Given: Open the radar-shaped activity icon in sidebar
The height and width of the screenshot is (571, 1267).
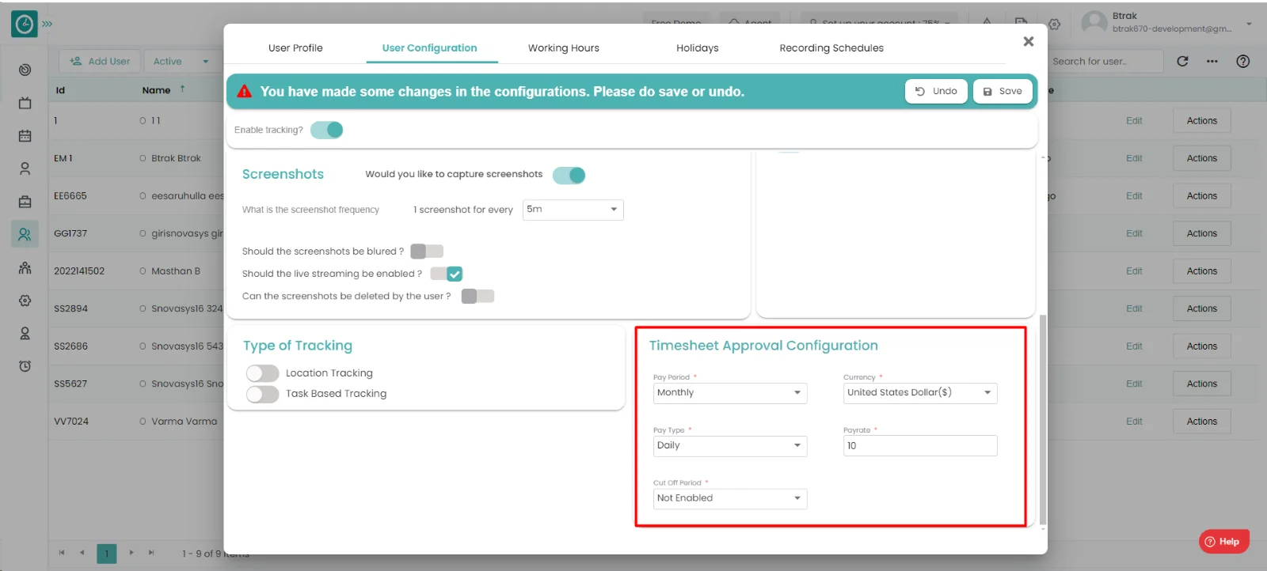Looking at the screenshot, I should coord(25,70).
